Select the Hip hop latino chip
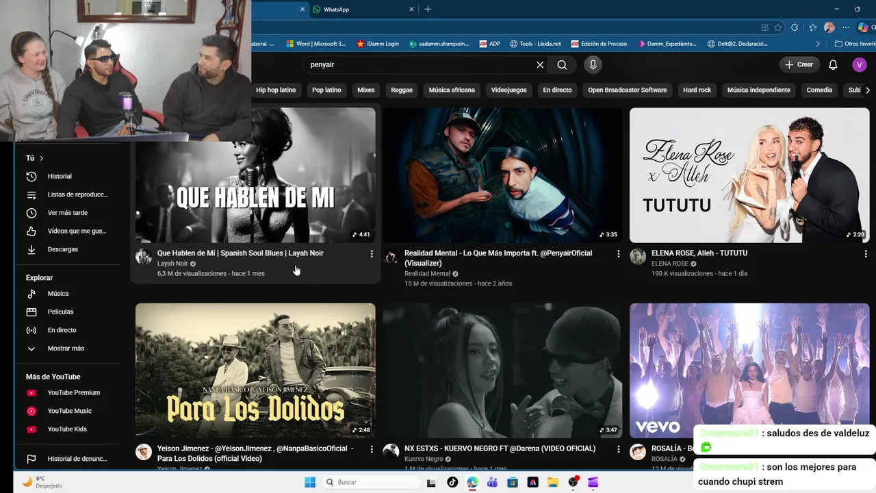The width and height of the screenshot is (876, 493). [276, 90]
